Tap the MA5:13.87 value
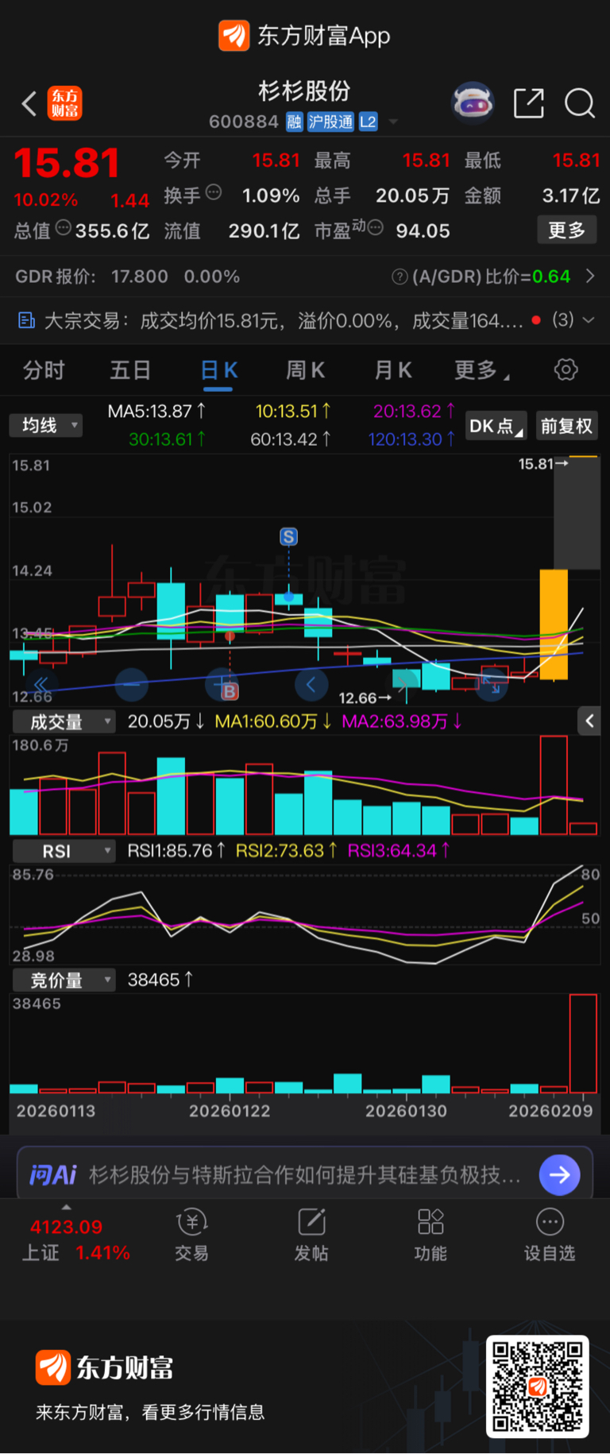The width and height of the screenshot is (610, 1454). point(156,412)
